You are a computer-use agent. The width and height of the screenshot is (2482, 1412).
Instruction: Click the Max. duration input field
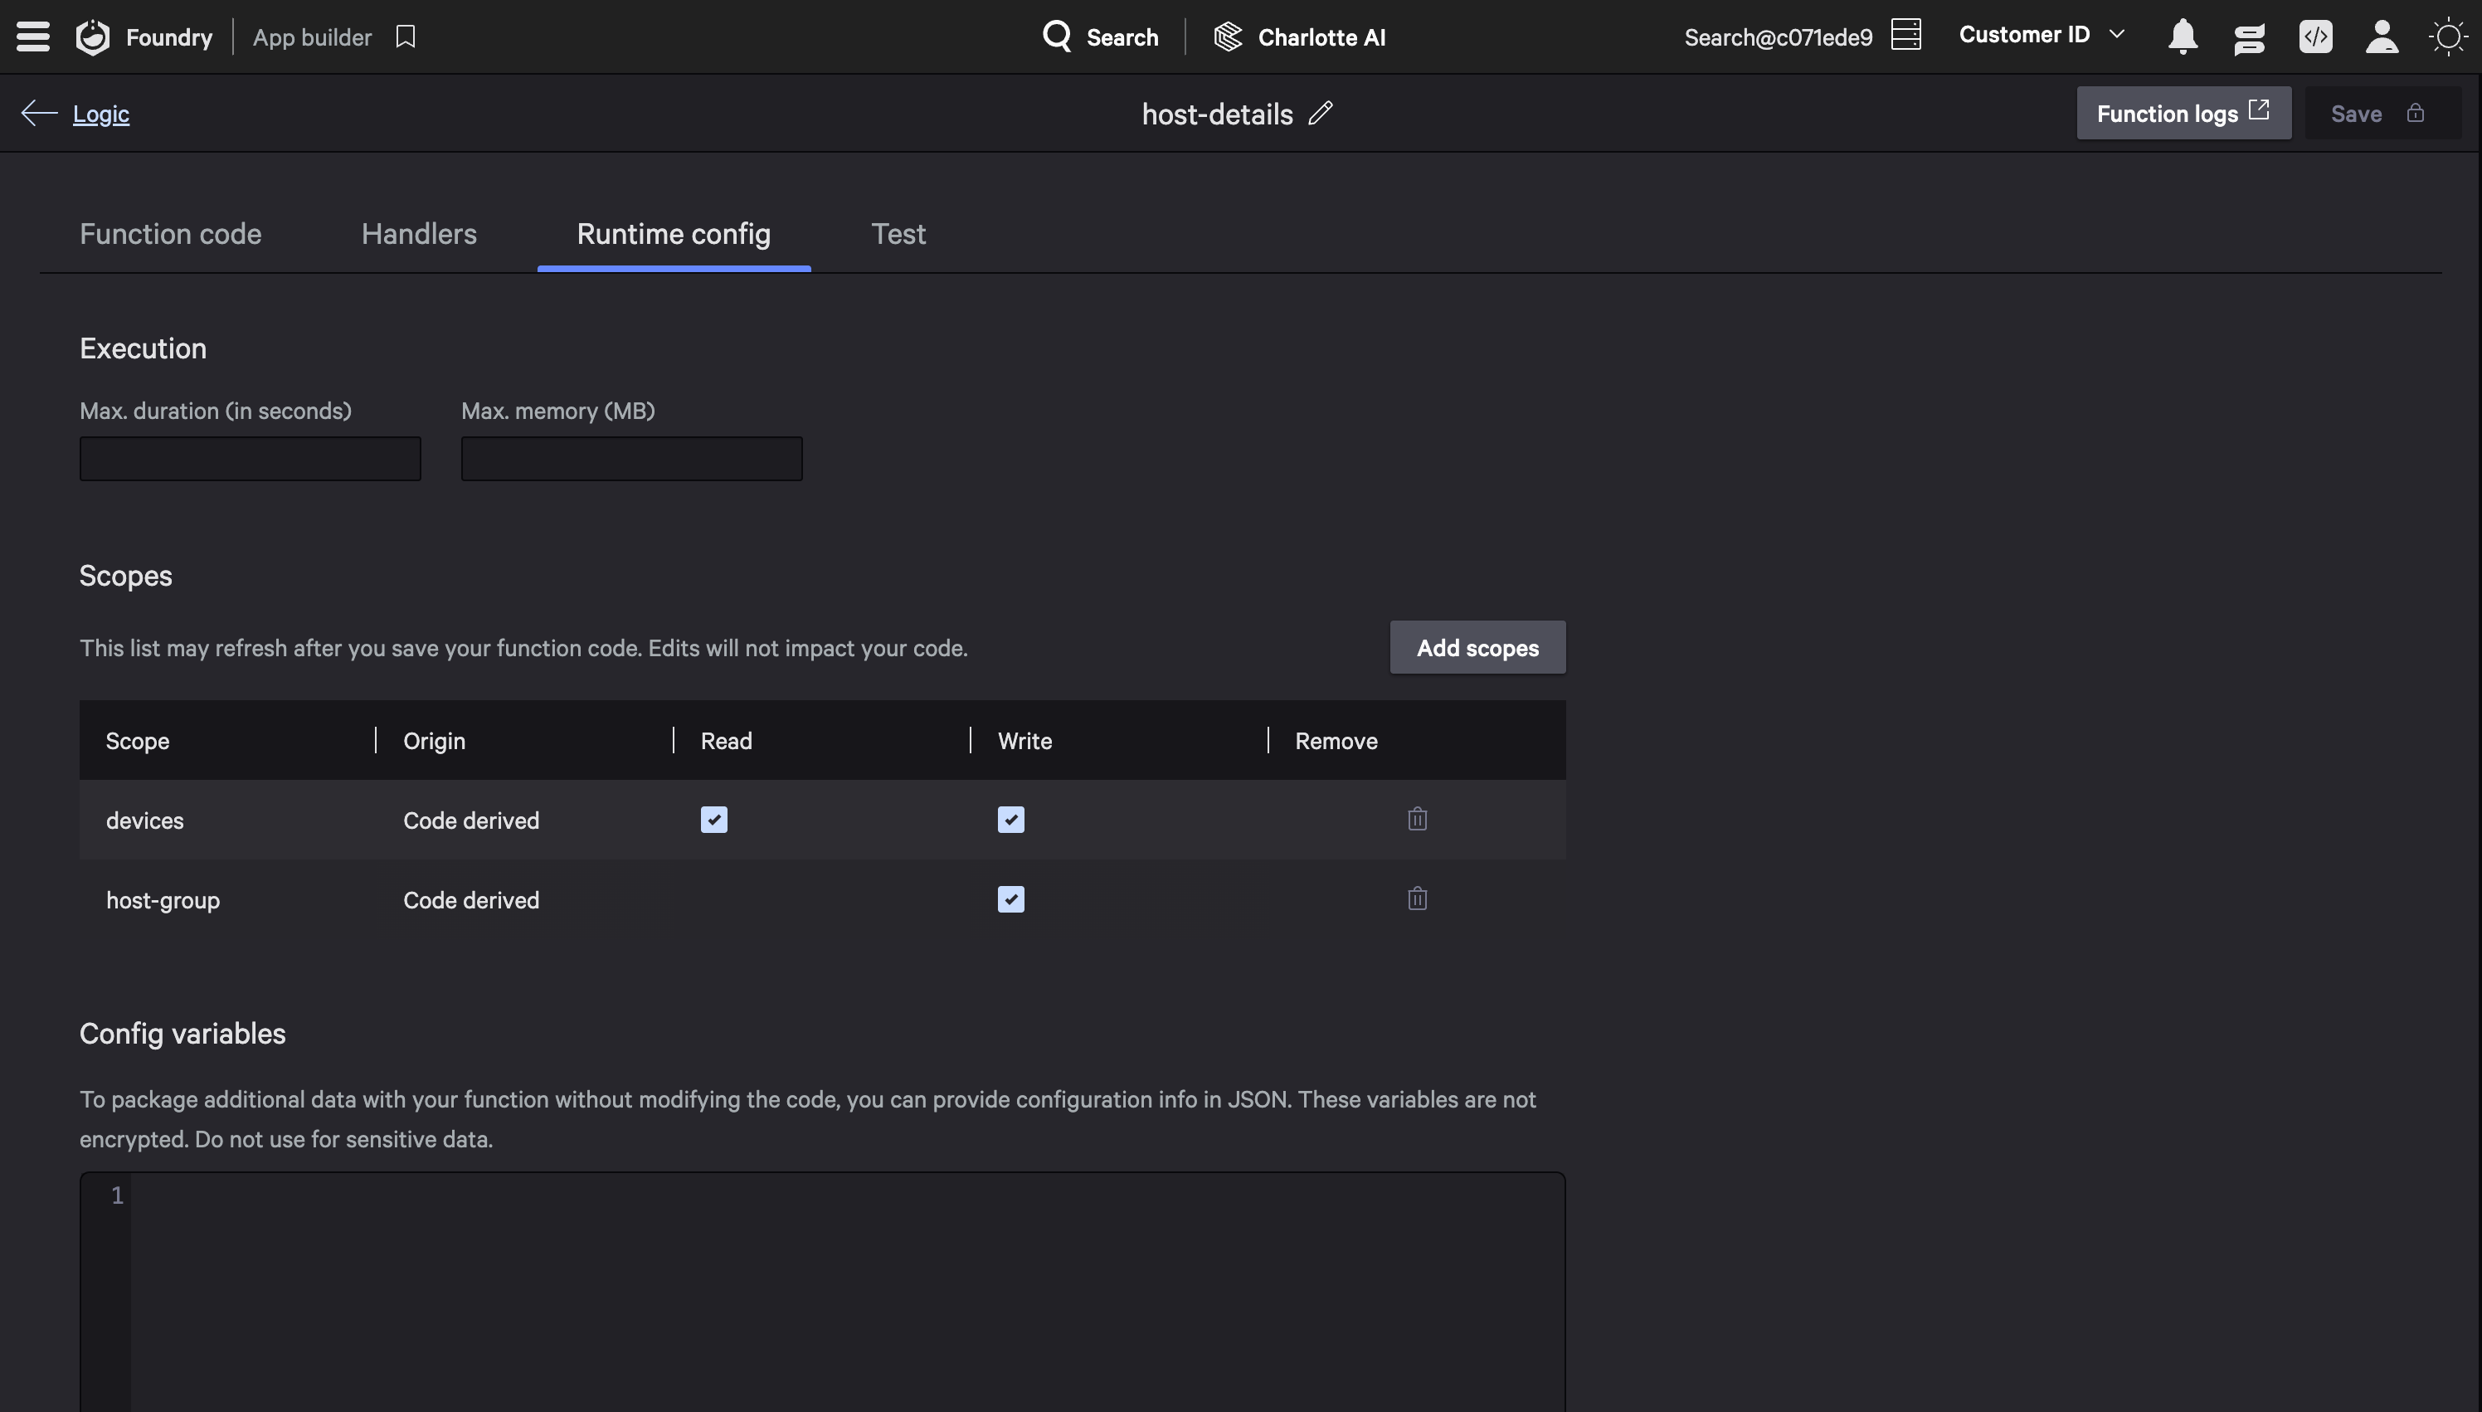(x=251, y=459)
